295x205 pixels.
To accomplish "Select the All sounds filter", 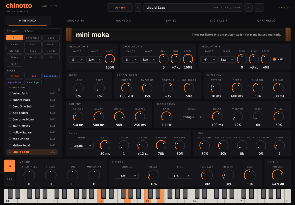I will [14, 38].
